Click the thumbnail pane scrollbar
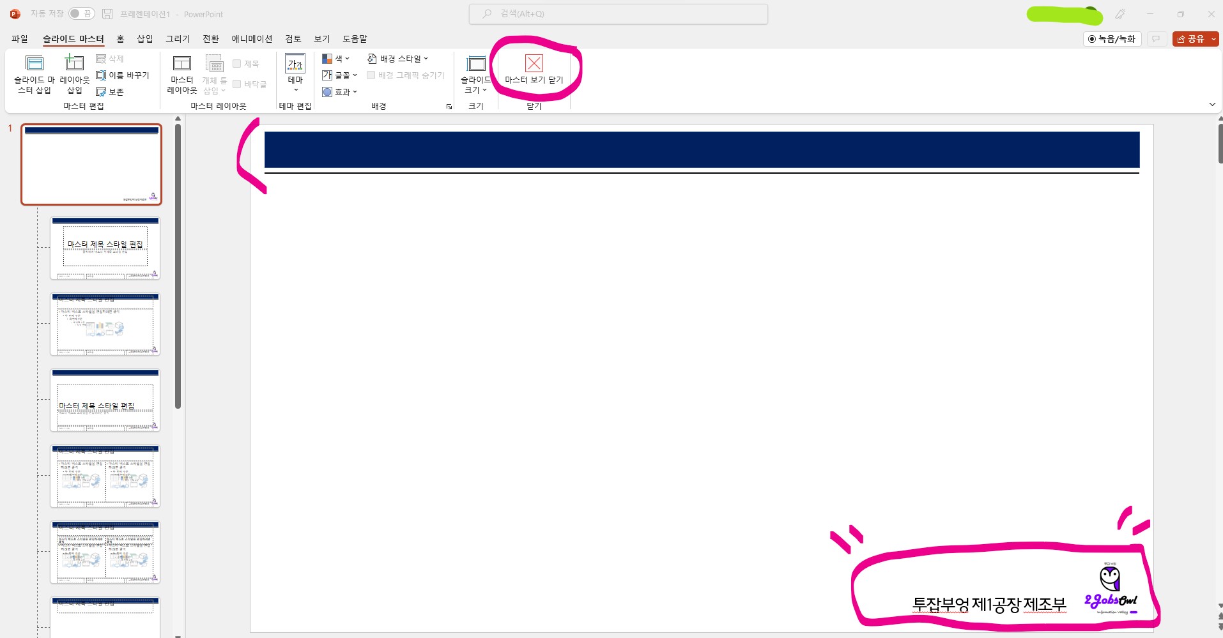 [x=178, y=266]
